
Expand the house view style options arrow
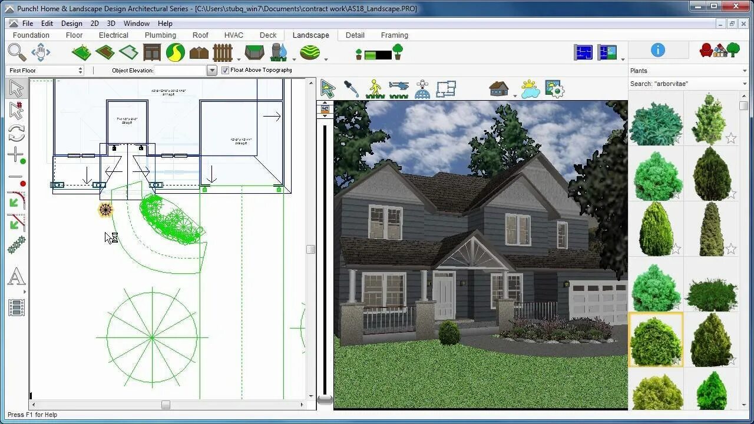(515, 95)
